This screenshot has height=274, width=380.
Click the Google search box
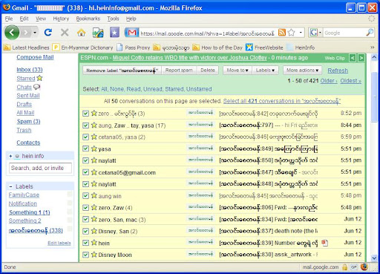(344, 33)
